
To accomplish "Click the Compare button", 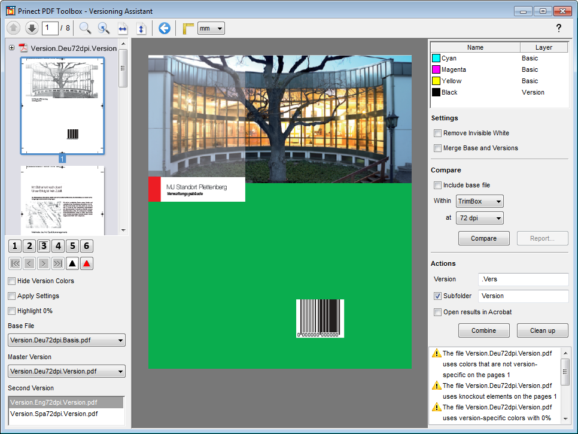I will pyautogui.click(x=483, y=238).
